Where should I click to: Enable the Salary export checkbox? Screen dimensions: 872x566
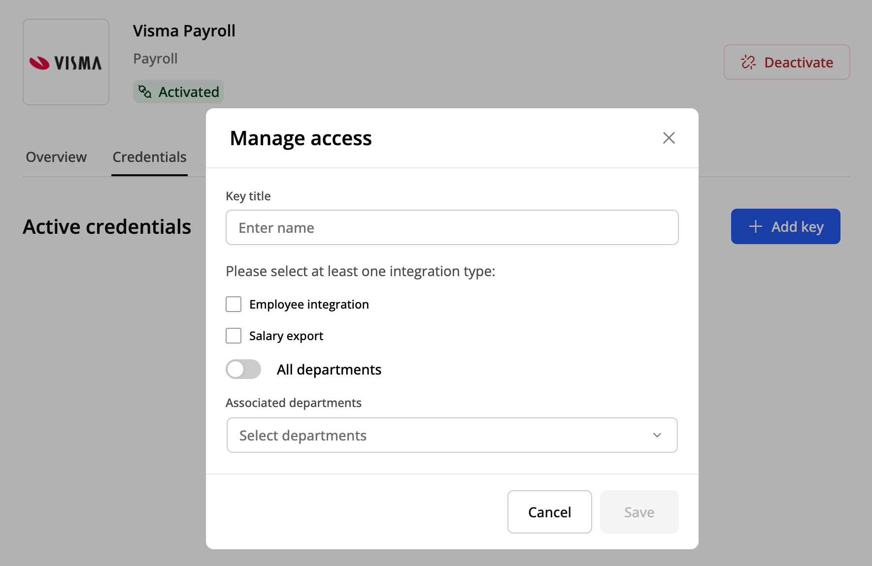pos(234,336)
